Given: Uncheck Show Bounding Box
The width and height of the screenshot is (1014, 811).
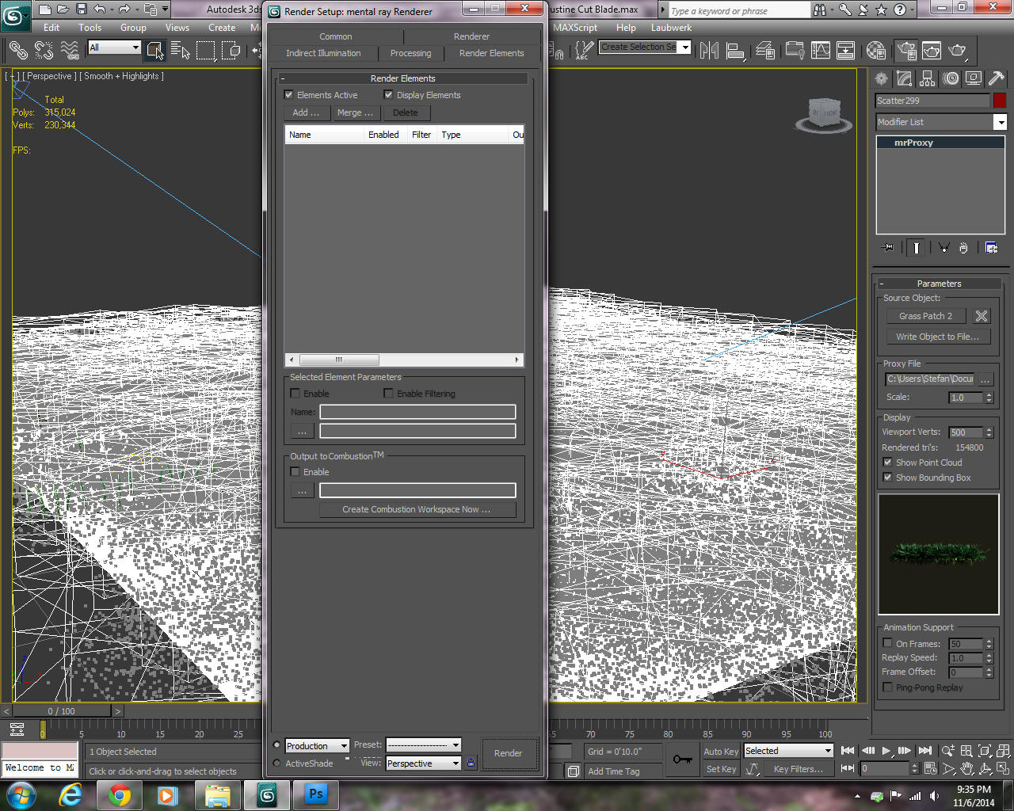Looking at the screenshot, I should 887,478.
